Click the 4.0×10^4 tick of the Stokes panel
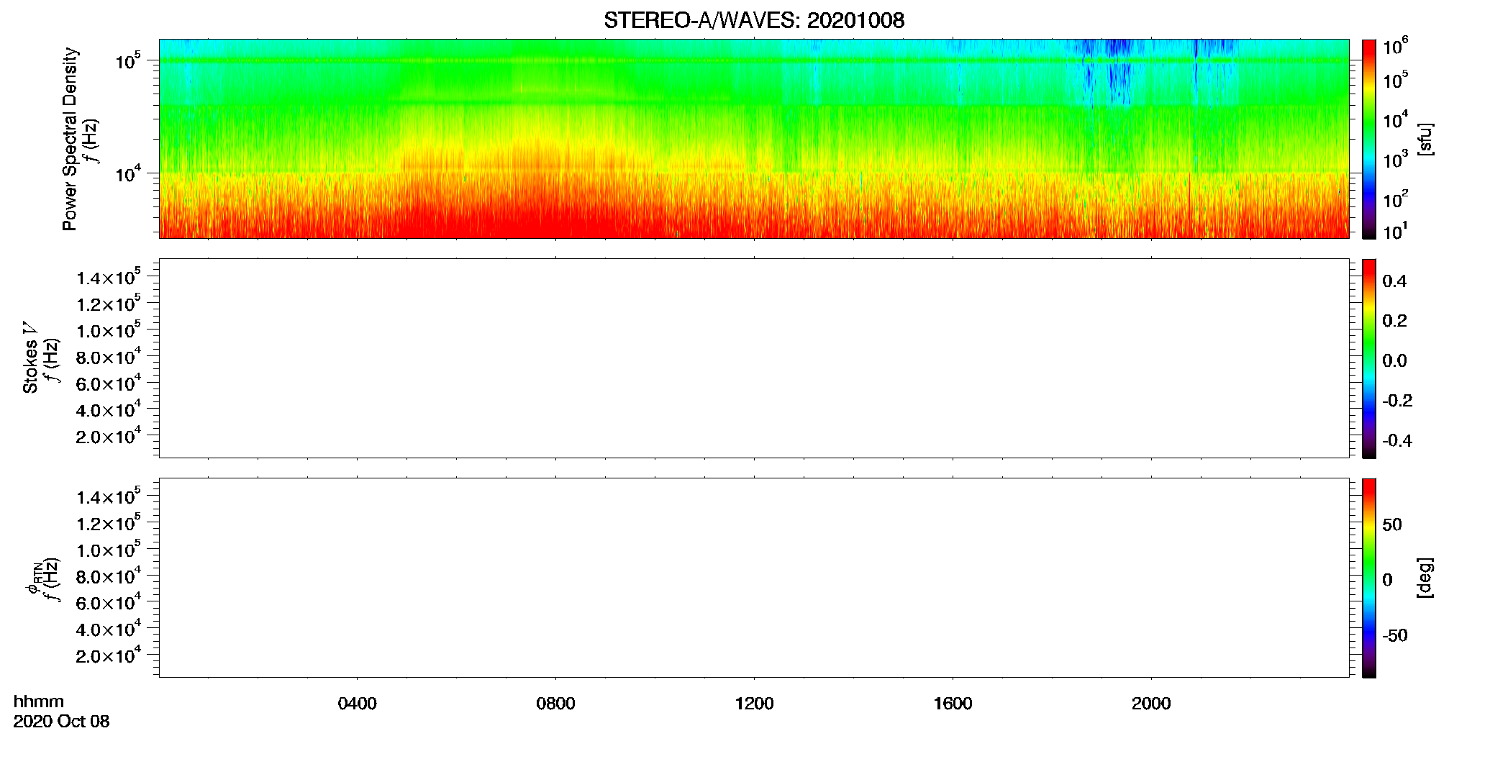Image resolution: width=1508 pixels, height=777 pixels. [108, 409]
